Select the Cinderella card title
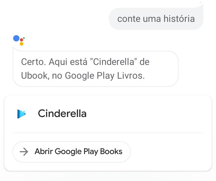Viewport: 216px width, 181px height. pos(62,114)
